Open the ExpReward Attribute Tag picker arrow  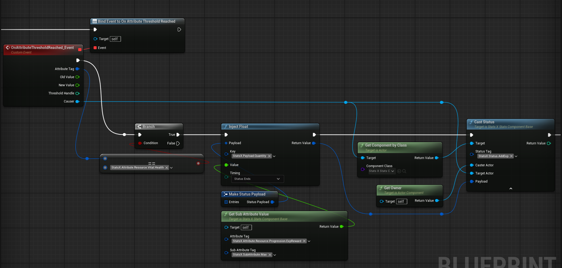coord(309,241)
